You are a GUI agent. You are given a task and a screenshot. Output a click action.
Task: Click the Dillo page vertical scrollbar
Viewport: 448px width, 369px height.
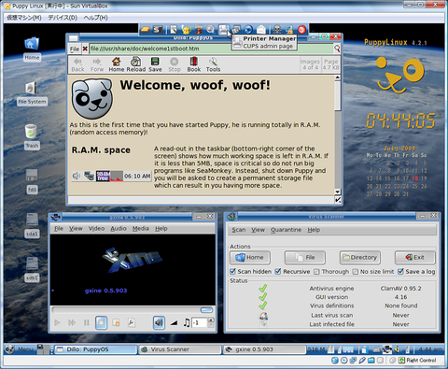pyautogui.click(x=338, y=135)
